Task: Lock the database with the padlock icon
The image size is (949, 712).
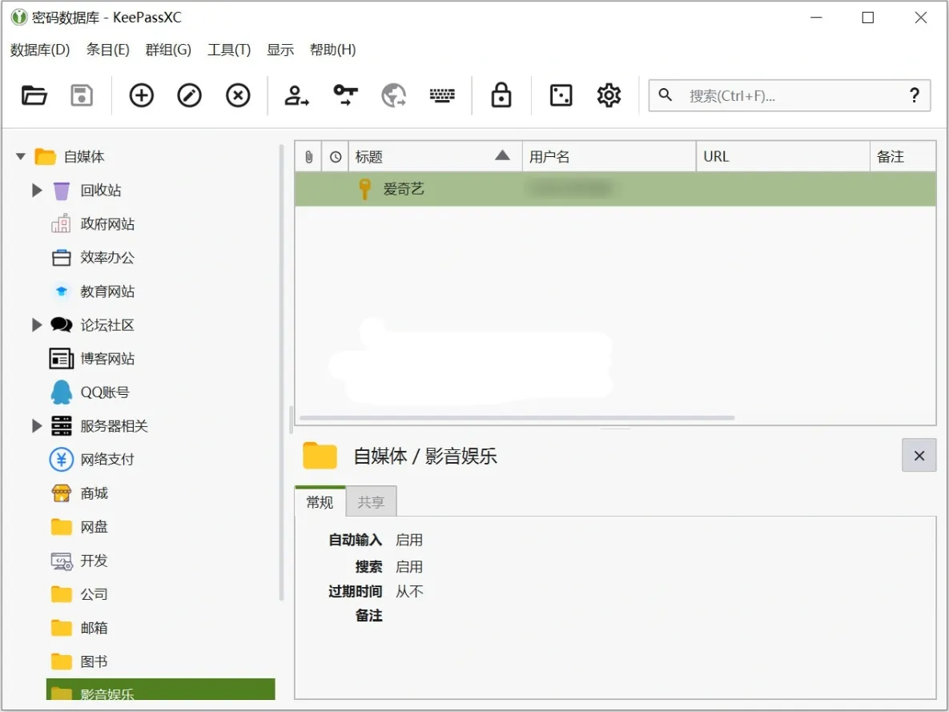Action: click(x=500, y=95)
